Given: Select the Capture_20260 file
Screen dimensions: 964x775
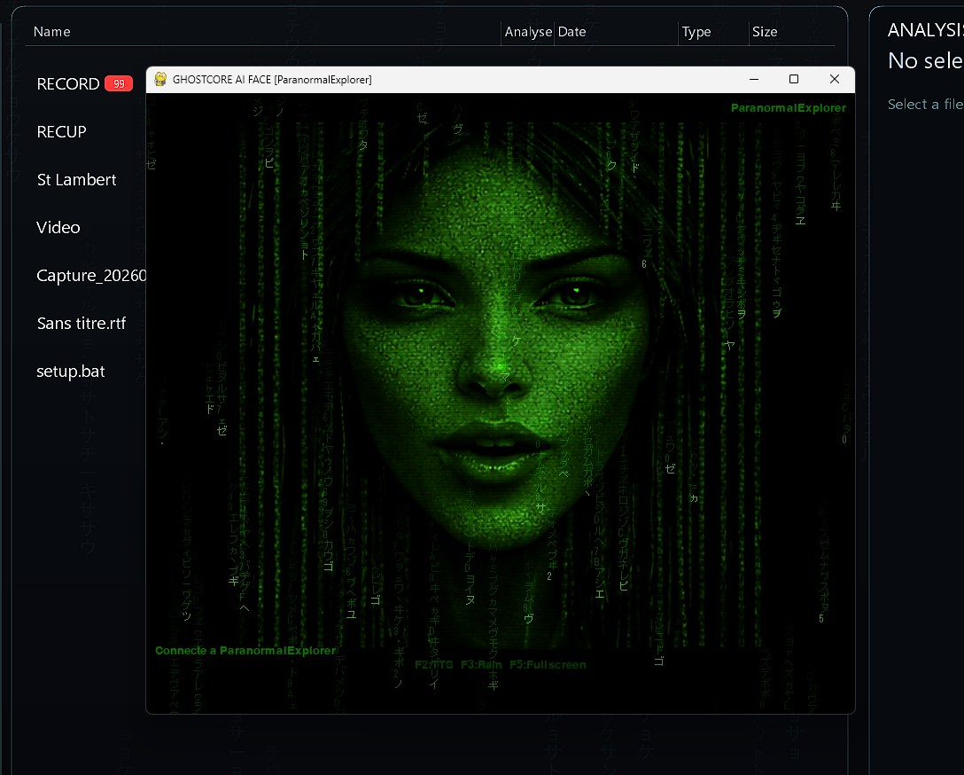Looking at the screenshot, I should click(90, 275).
